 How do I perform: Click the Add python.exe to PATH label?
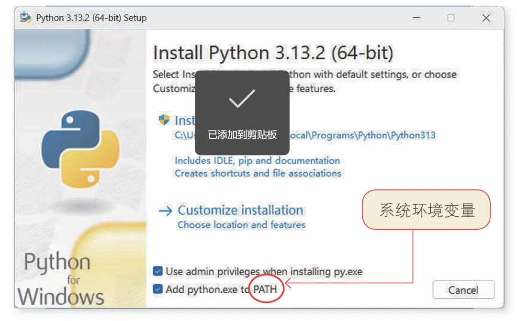point(221,289)
